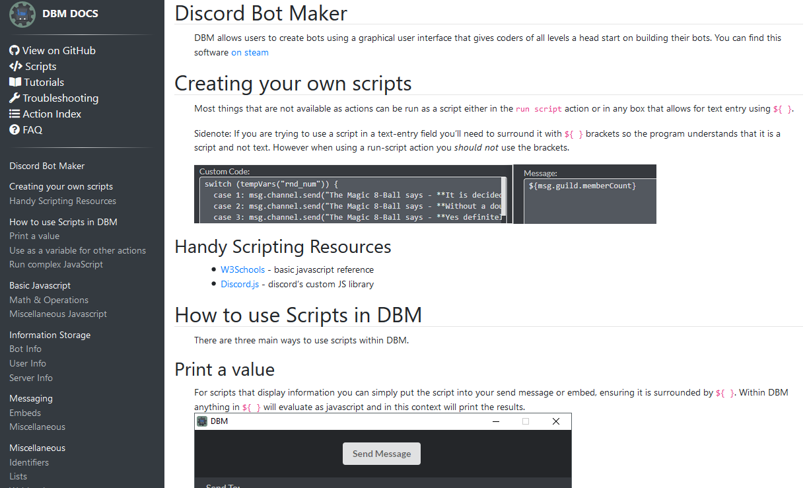Screen dimensions: 807x488
Task: Jump to Handy Scripting Resources in sidebar
Action: click(x=63, y=201)
